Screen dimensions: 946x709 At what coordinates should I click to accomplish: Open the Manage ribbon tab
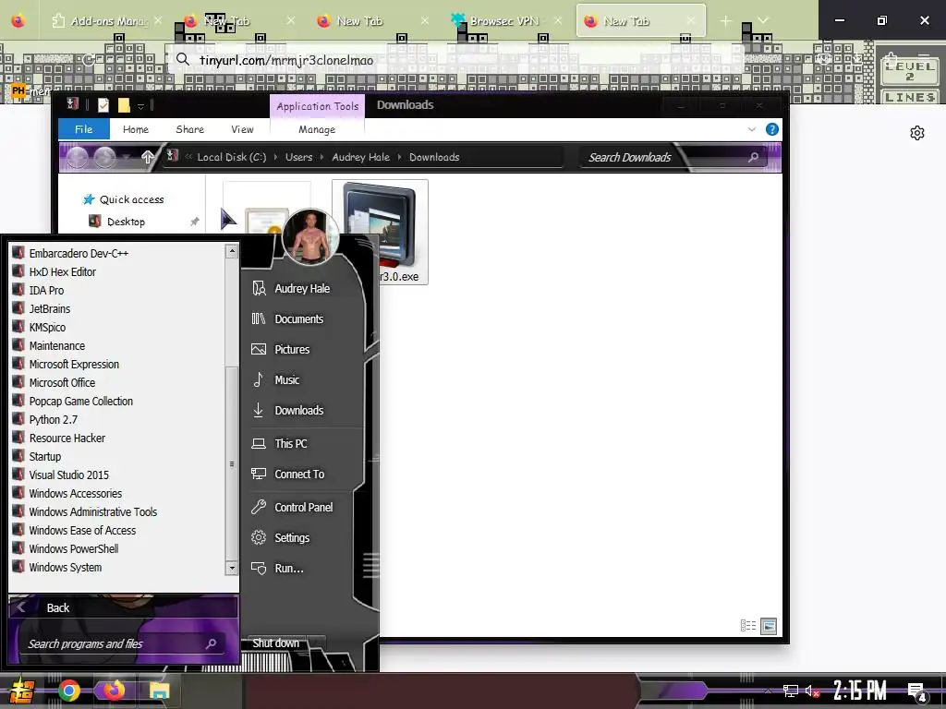pos(317,129)
